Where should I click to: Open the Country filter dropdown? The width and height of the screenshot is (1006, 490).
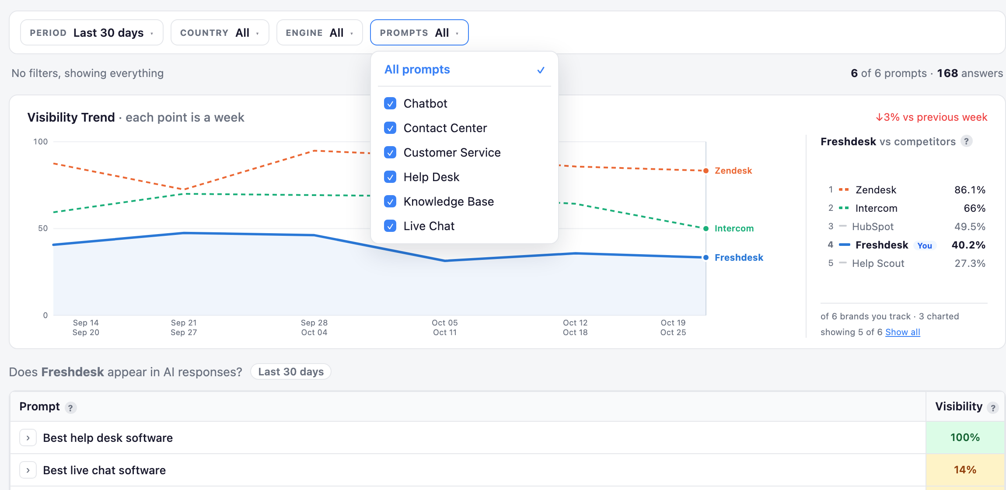[220, 32]
